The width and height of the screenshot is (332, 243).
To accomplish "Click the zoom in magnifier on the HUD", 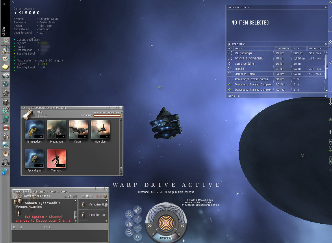I will 129,214.
